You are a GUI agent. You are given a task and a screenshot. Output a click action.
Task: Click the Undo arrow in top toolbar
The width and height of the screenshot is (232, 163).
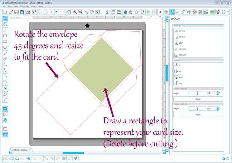tap(58, 12)
